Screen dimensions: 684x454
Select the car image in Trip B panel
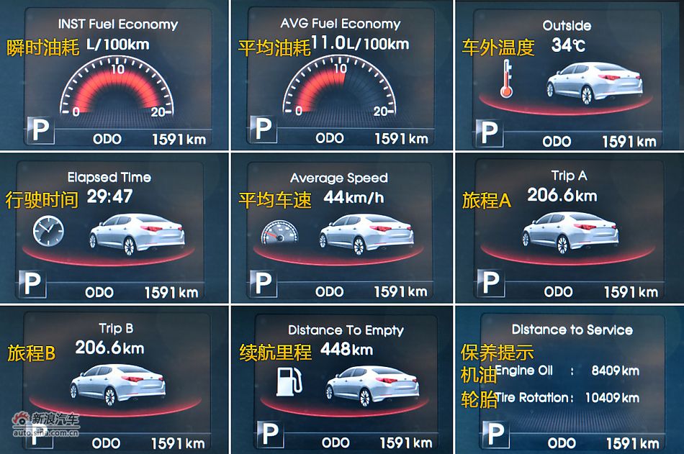click(119, 383)
